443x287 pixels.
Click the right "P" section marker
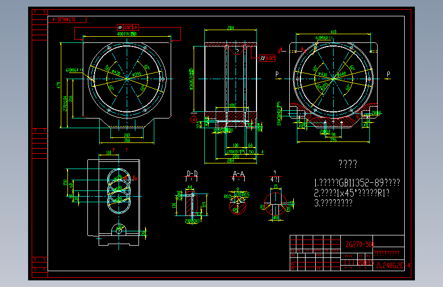click(388, 74)
